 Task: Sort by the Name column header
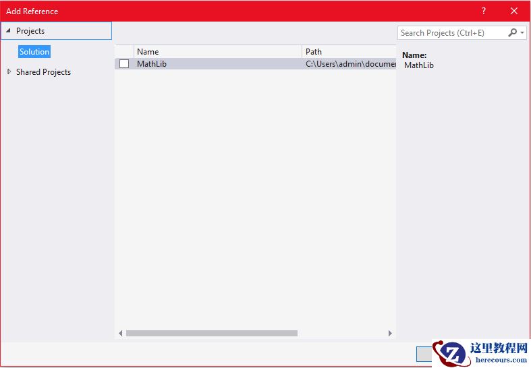[218, 52]
